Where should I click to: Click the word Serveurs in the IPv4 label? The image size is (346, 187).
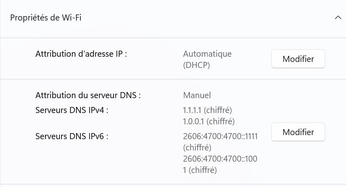(51, 110)
